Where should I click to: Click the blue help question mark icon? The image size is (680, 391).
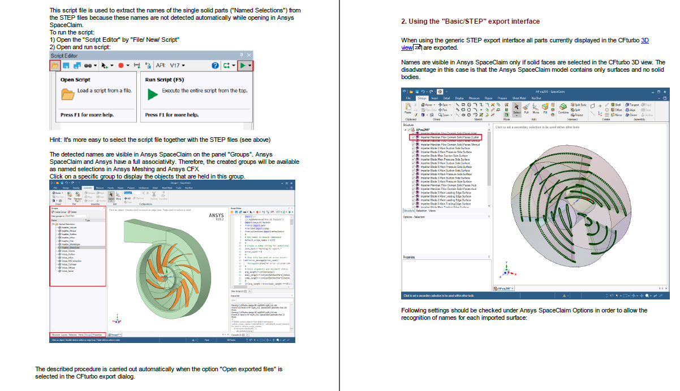pyautogui.click(x=216, y=66)
